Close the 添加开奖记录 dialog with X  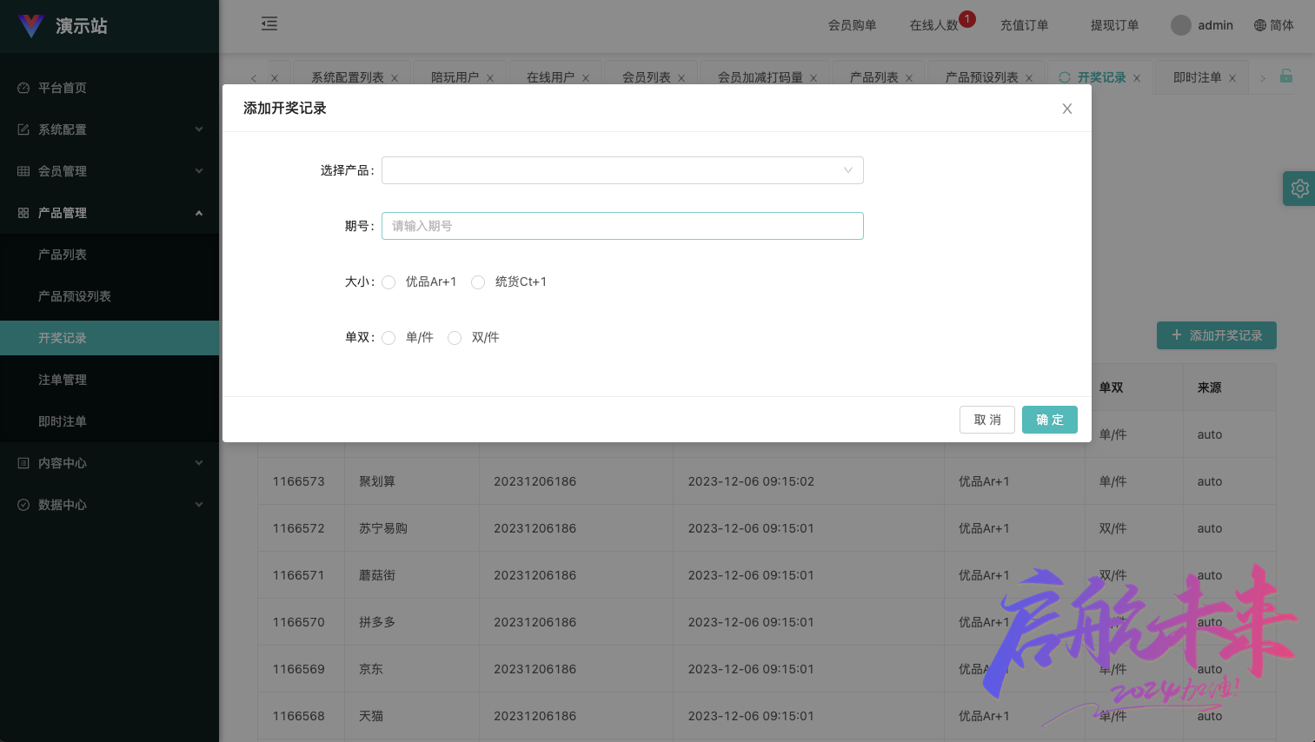pos(1067,109)
